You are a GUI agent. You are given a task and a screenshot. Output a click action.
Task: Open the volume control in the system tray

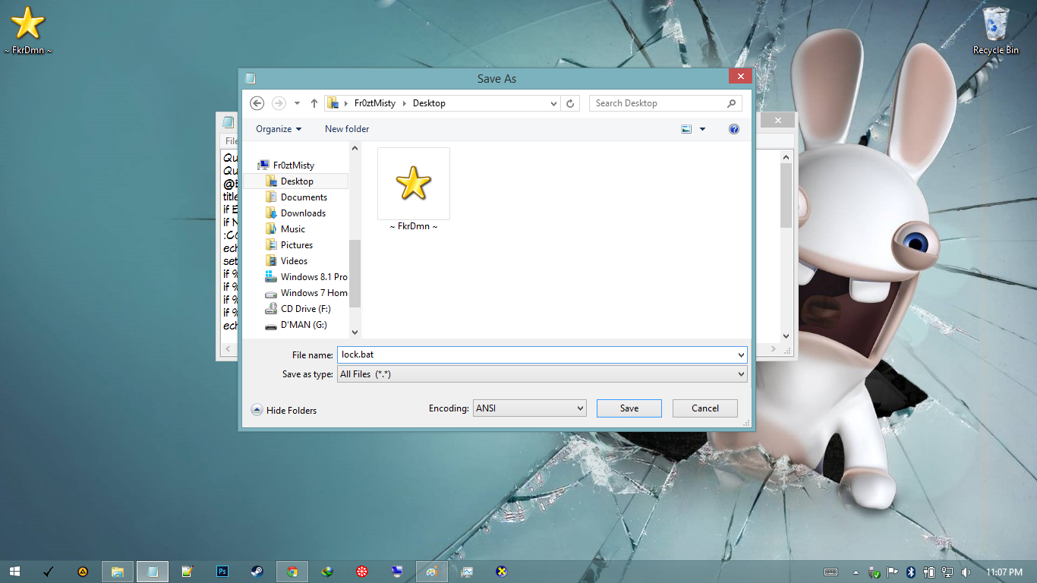966,572
